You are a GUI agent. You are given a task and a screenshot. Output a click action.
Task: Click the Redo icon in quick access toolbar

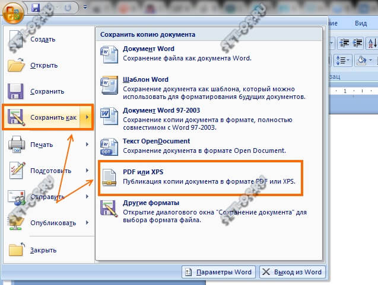click(x=68, y=8)
